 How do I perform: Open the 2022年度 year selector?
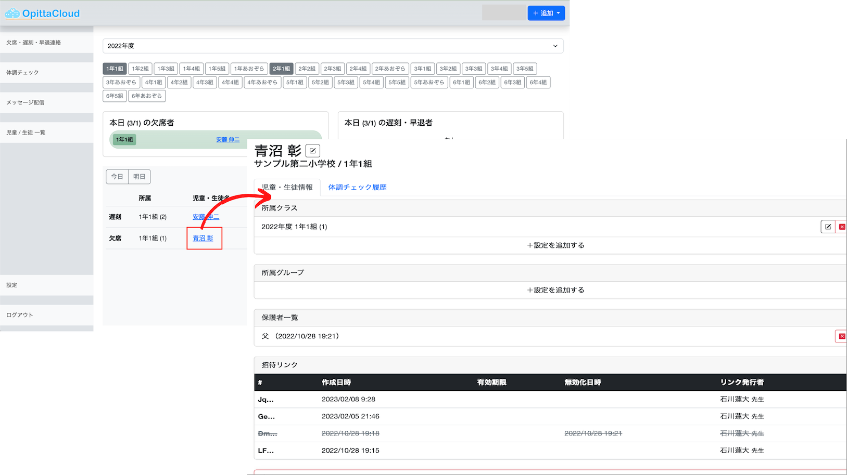tap(333, 46)
